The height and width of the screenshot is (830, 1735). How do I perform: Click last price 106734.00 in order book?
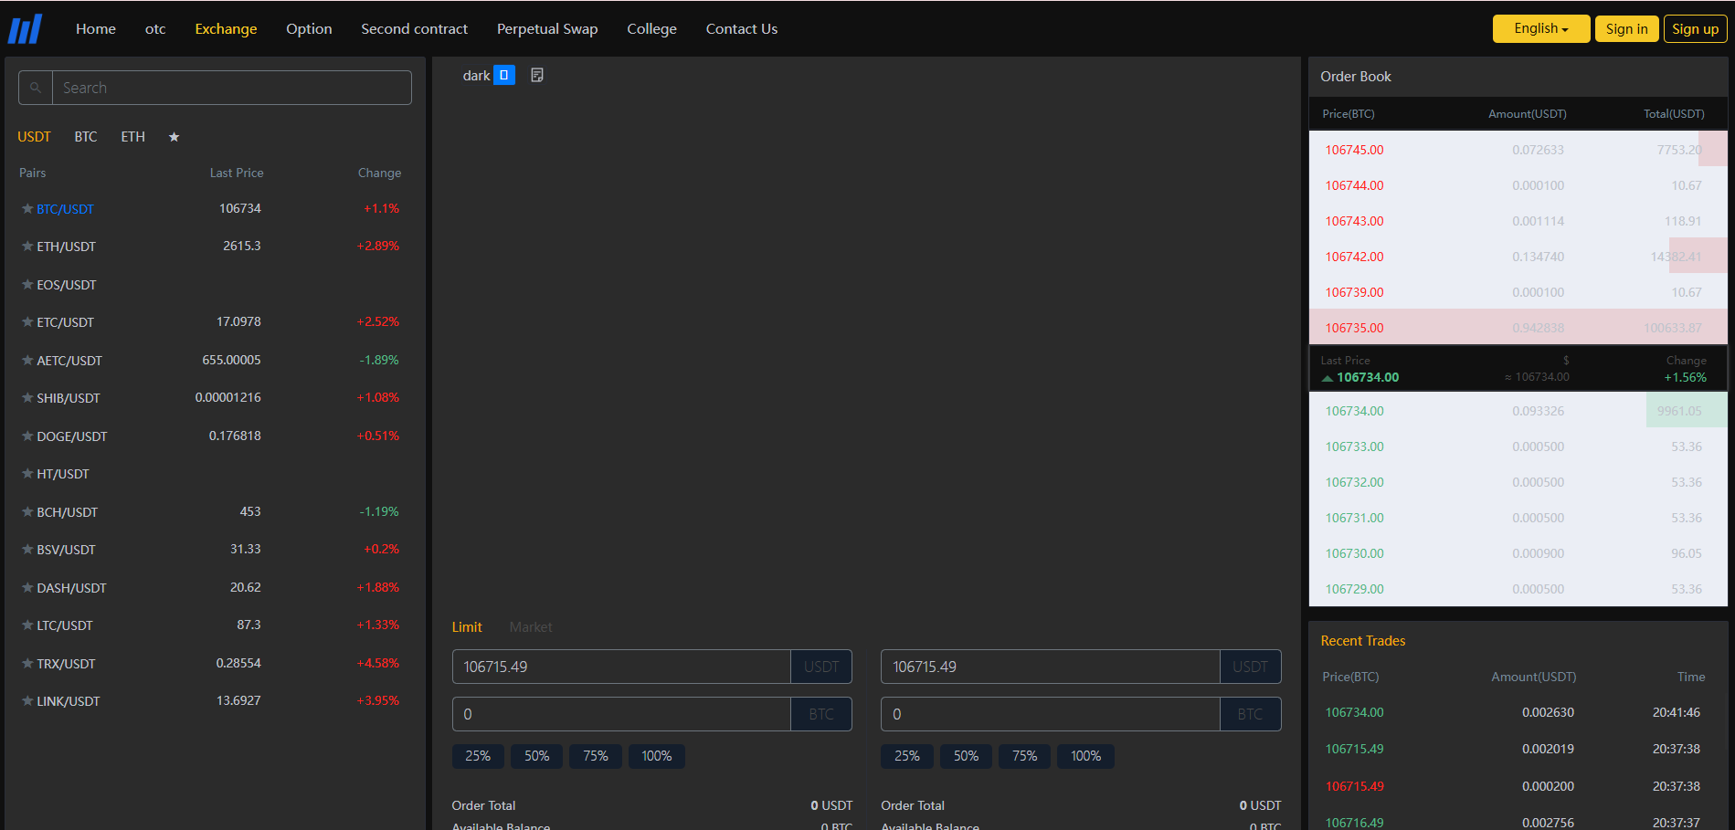coord(1368,377)
